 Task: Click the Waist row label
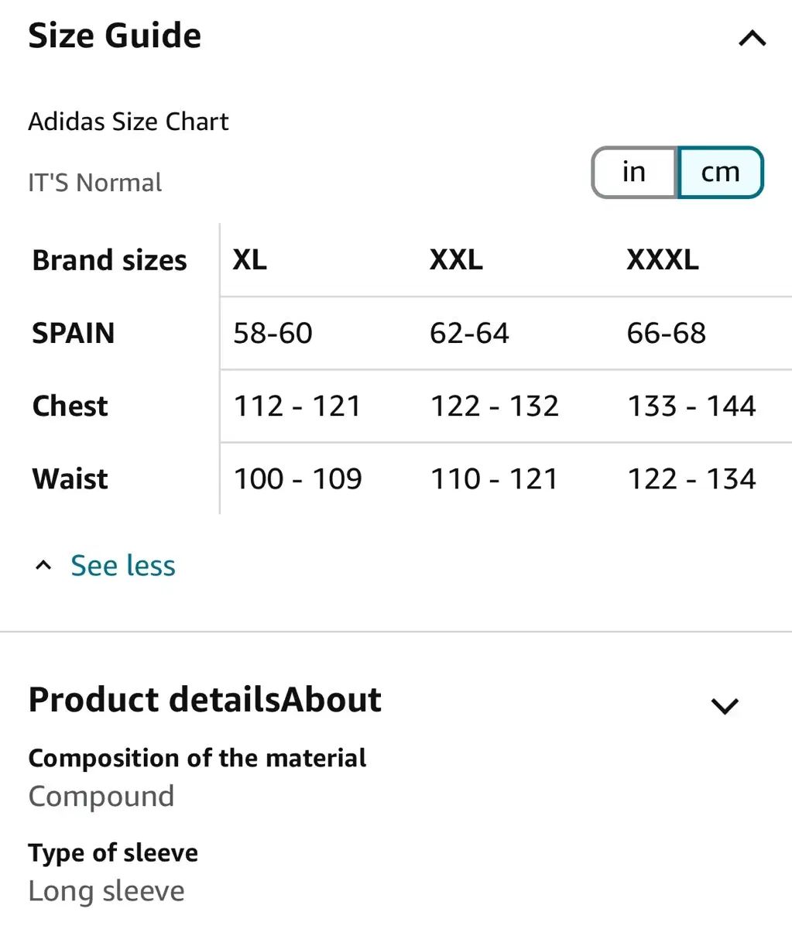pyautogui.click(x=70, y=478)
